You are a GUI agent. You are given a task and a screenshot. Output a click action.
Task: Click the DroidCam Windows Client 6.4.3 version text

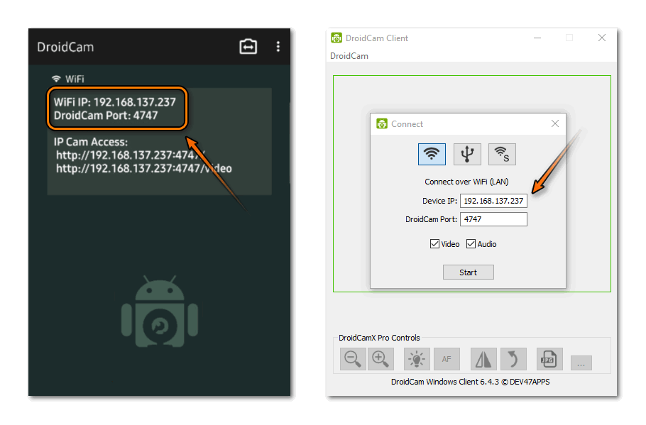(x=470, y=382)
